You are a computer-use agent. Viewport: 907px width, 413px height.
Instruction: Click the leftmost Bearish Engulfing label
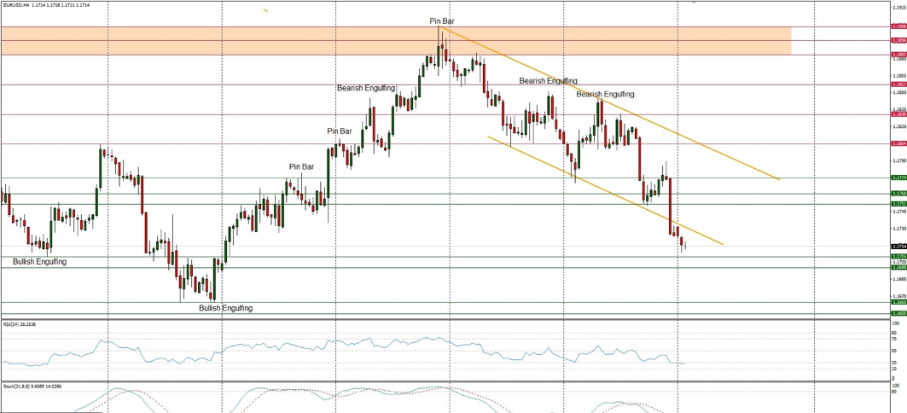[366, 88]
